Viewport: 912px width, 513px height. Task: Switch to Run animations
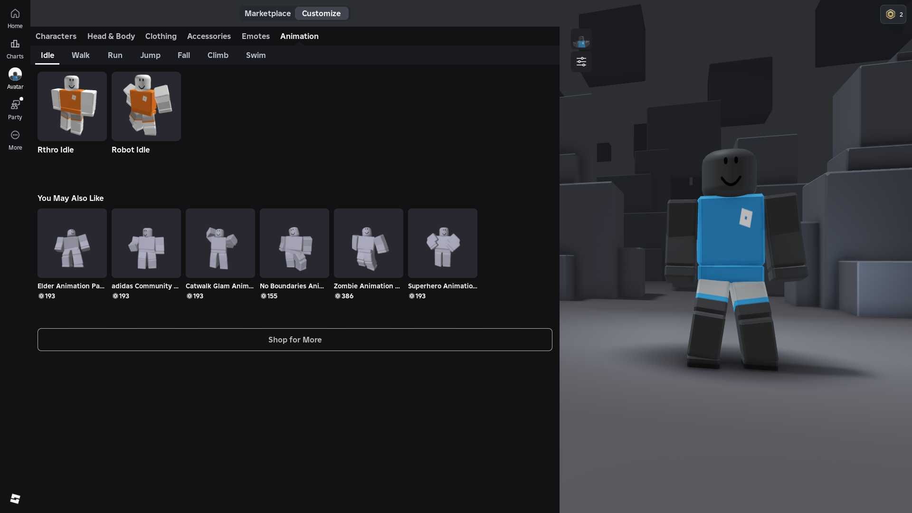(x=115, y=55)
